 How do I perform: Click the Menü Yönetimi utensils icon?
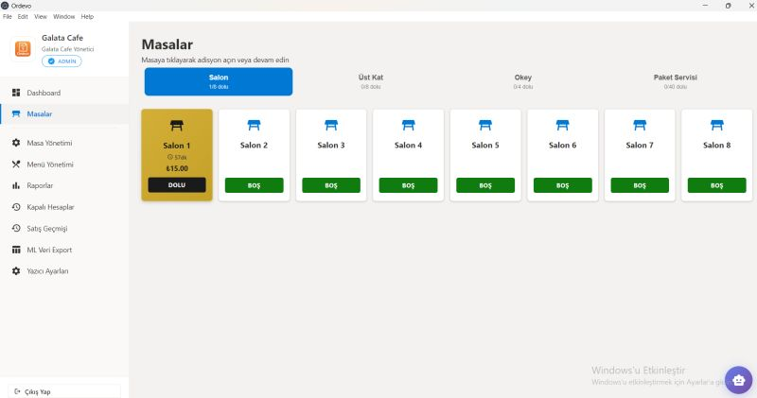16,164
